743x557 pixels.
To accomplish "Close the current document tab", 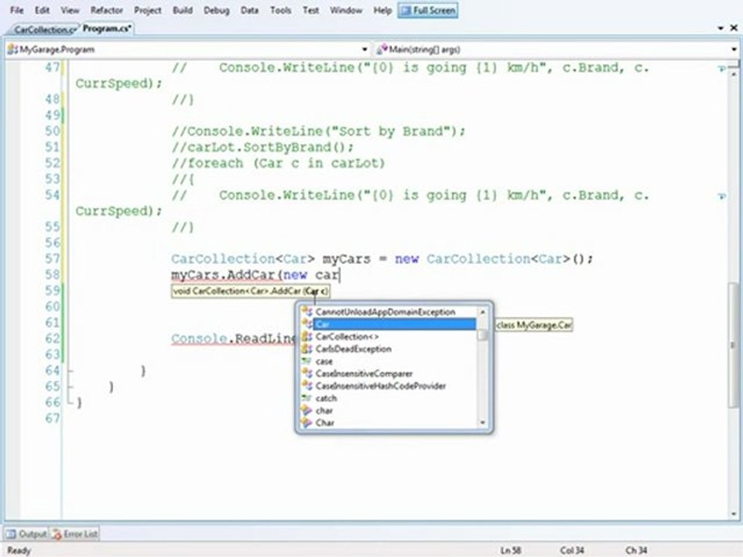I will (x=733, y=29).
